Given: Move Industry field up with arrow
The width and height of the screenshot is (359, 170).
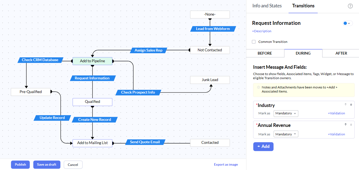Looking at the screenshot, I should click(x=345, y=105).
